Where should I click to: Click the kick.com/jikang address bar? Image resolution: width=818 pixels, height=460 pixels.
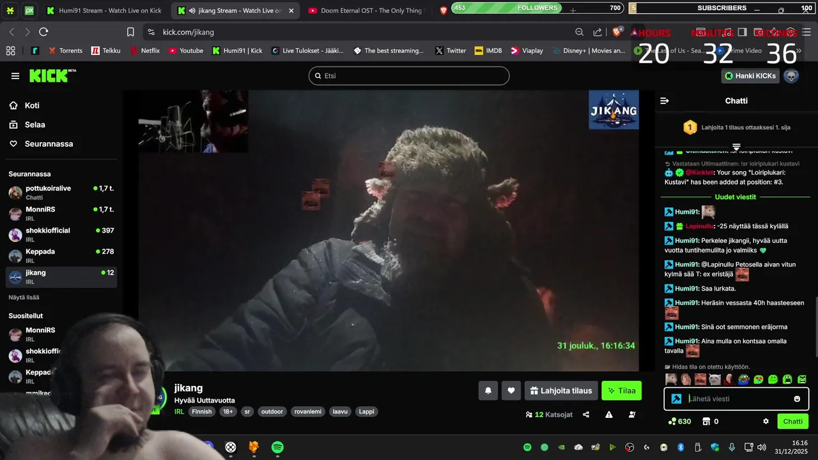(358, 32)
